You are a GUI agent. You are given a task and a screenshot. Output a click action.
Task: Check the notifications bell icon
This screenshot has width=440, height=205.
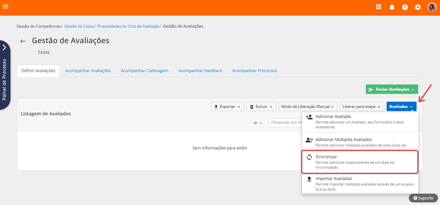pyautogui.click(x=392, y=7)
